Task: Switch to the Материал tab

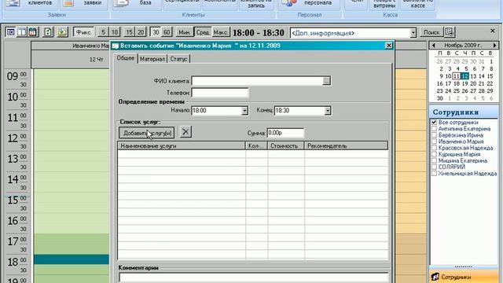Action: point(152,59)
